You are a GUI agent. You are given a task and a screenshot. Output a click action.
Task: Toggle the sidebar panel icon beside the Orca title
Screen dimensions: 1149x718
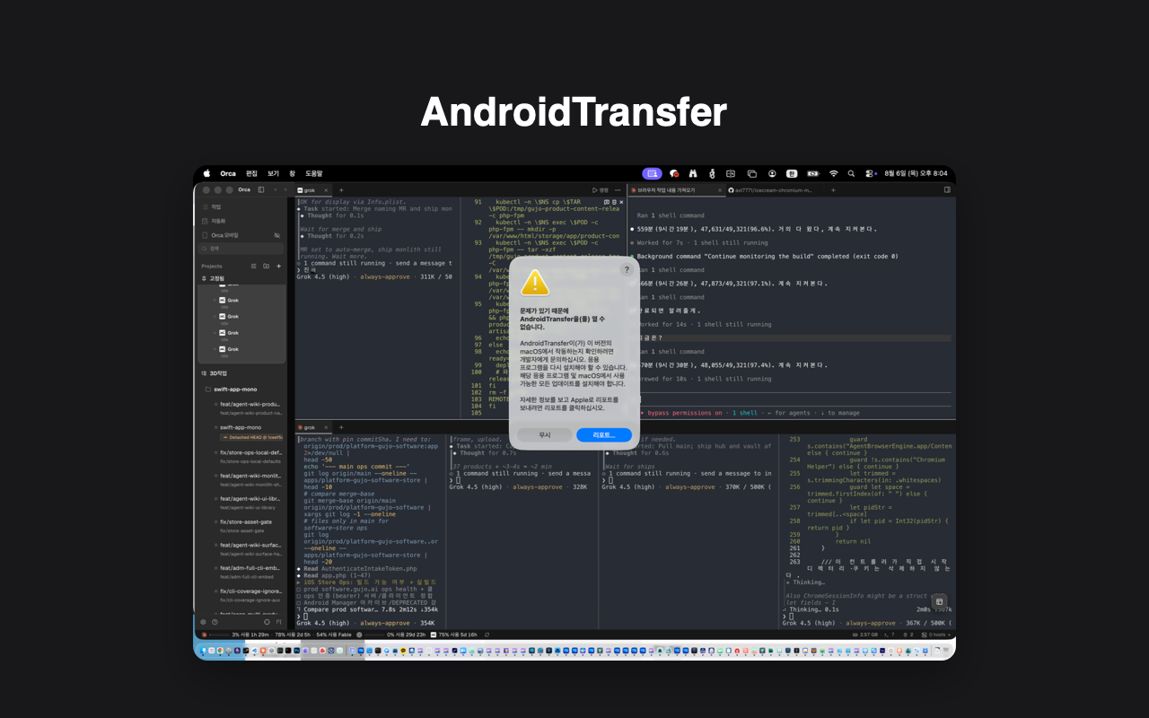tap(261, 189)
